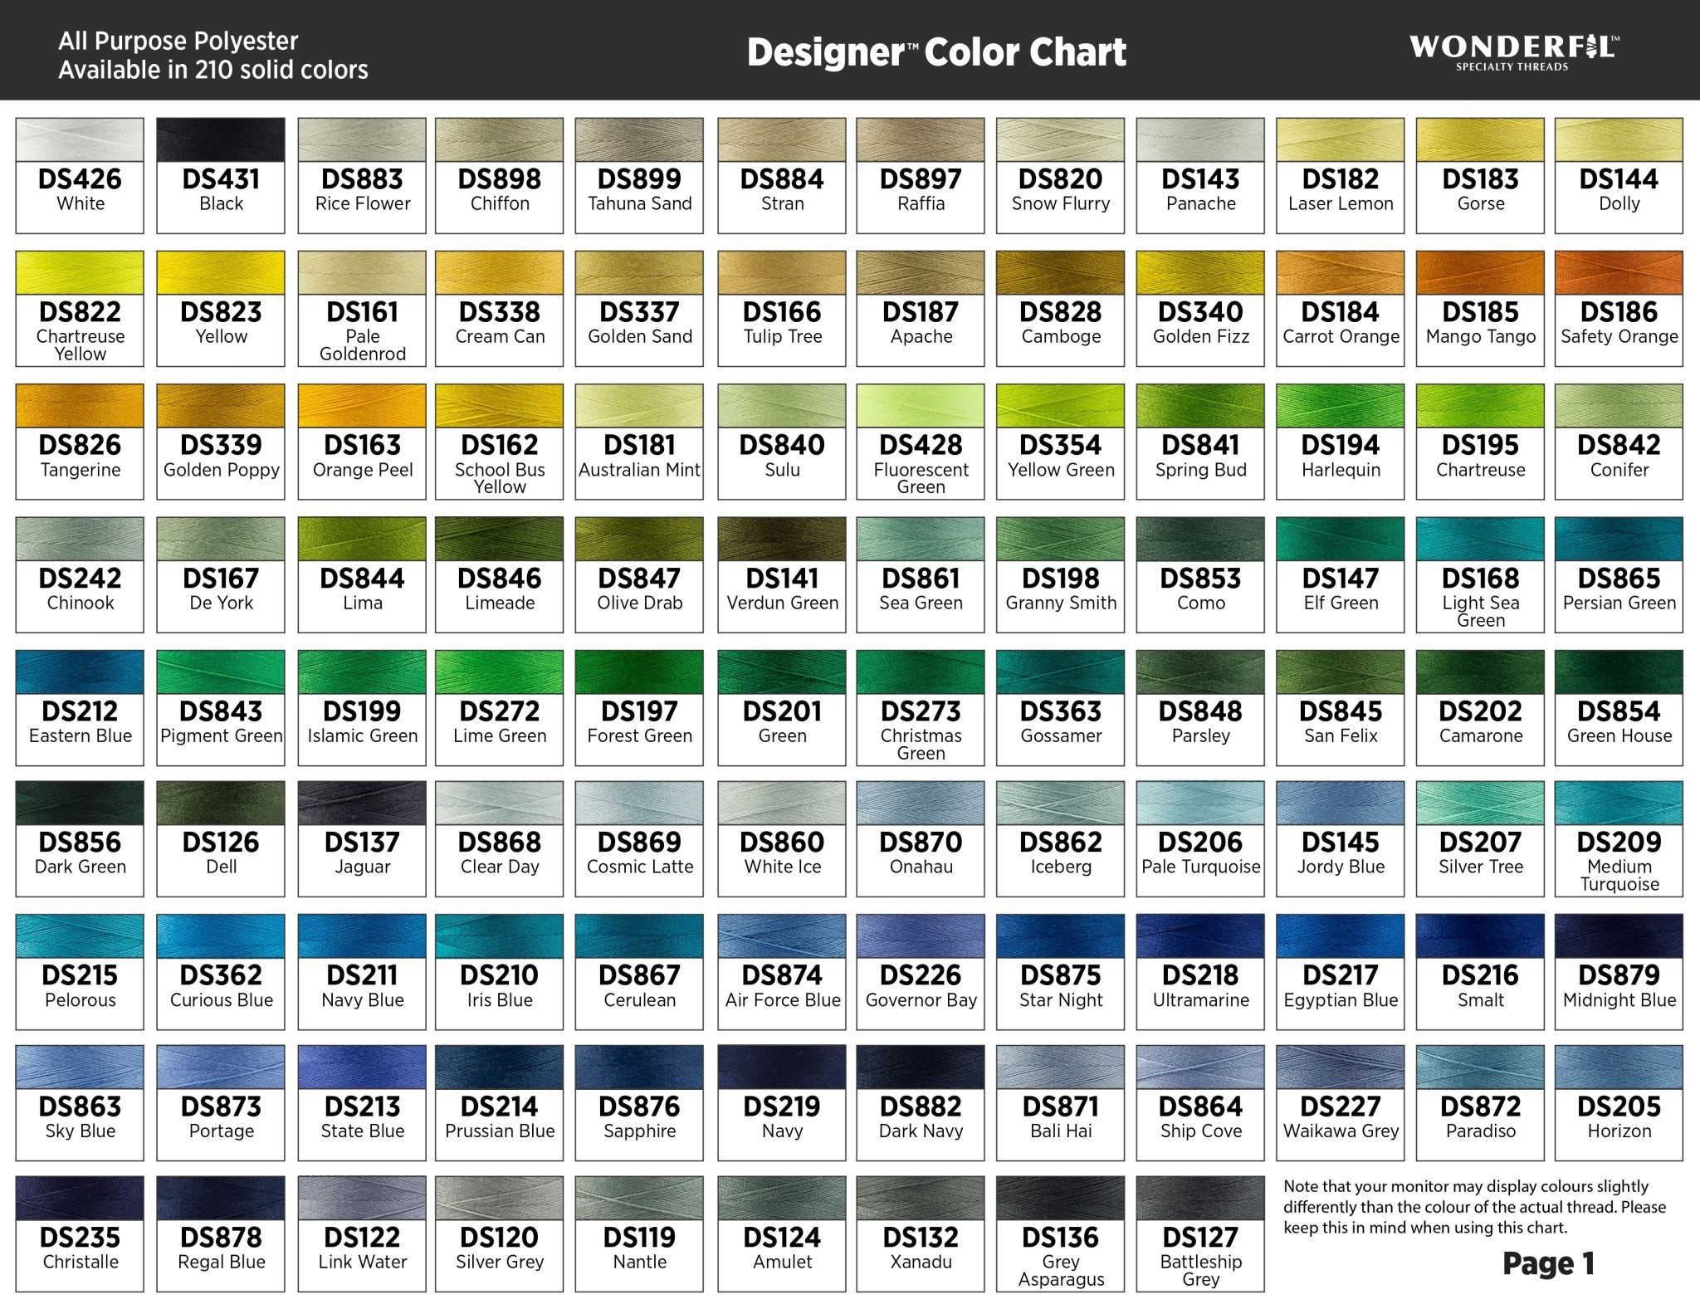Click the 'Link Water' color name
The width and height of the screenshot is (1700, 1314).
click(363, 1262)
